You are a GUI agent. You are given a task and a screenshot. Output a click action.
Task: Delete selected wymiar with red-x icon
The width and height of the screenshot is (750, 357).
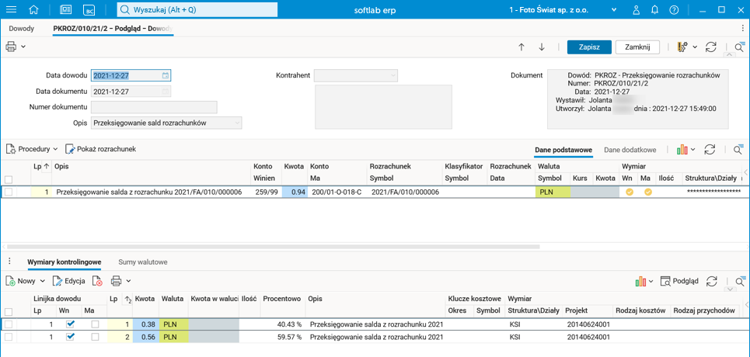tap(97, 281)
